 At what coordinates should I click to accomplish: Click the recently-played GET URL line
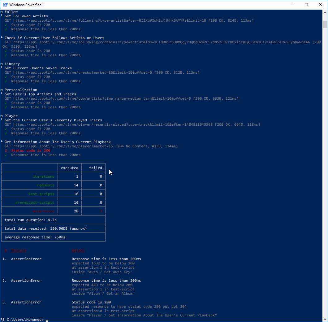click(132, 124)
